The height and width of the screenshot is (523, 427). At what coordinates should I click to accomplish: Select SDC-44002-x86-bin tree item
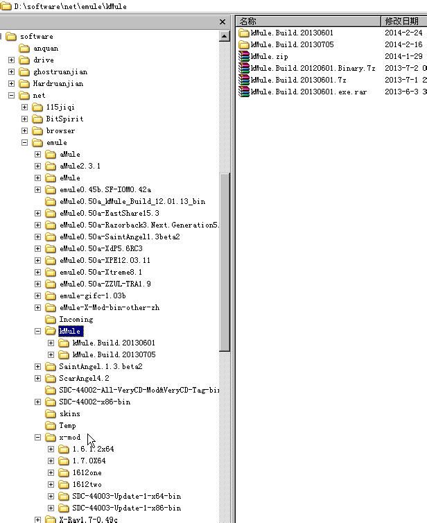[x=95, y=402]
